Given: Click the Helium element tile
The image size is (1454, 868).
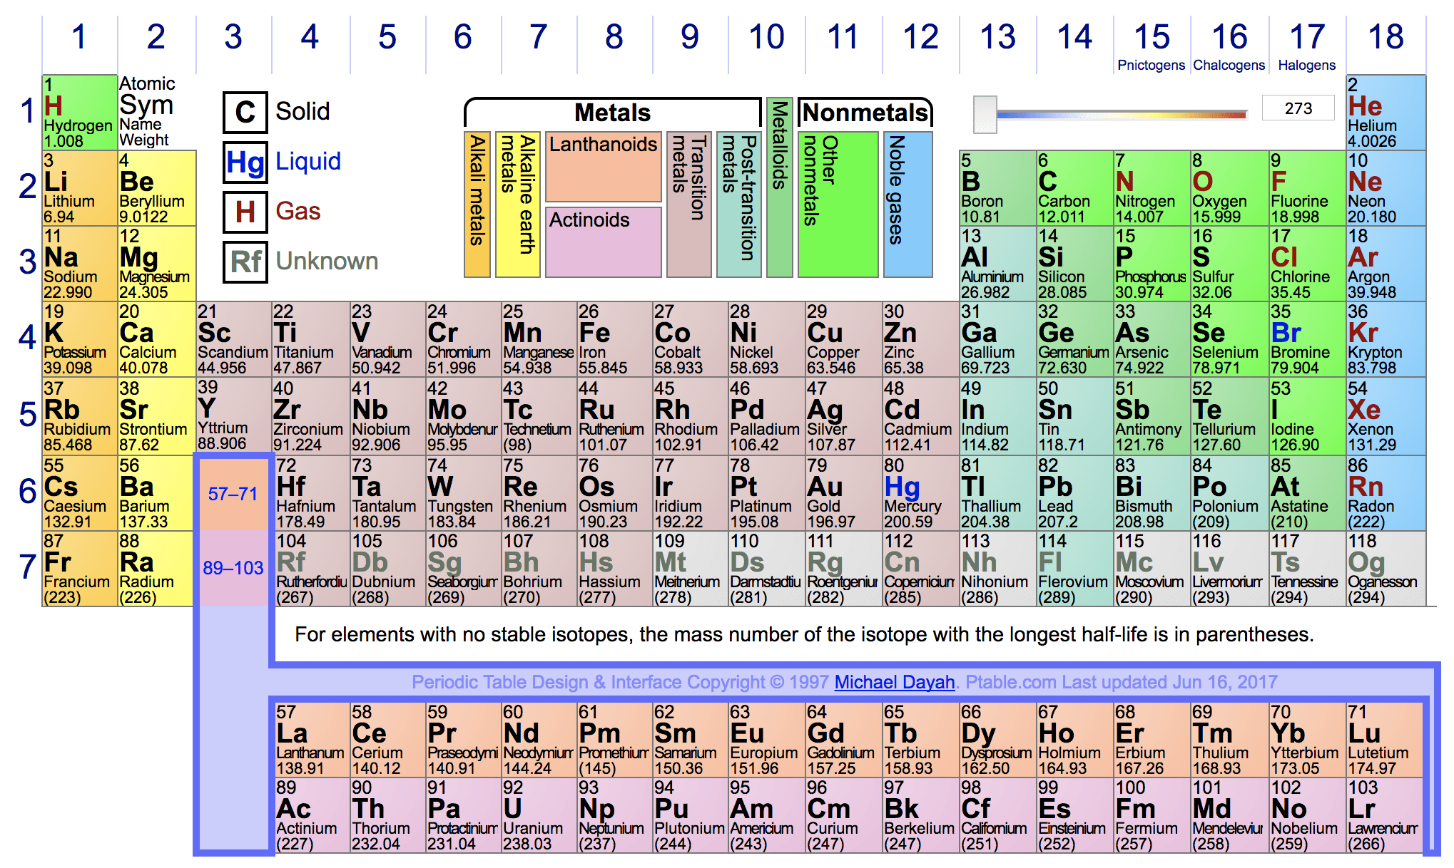Looking at the screenshot, I should point(1384,113).
